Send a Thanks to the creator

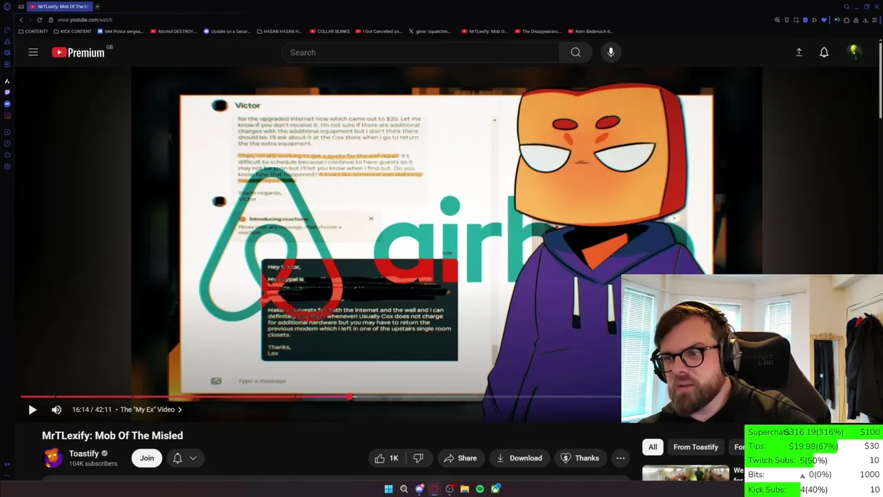coord(579,458)
